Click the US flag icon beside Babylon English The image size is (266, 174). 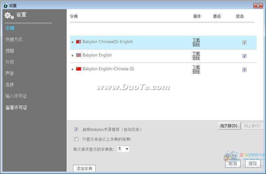click(79, 55)
